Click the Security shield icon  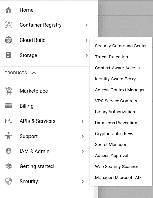coord(9,181)
